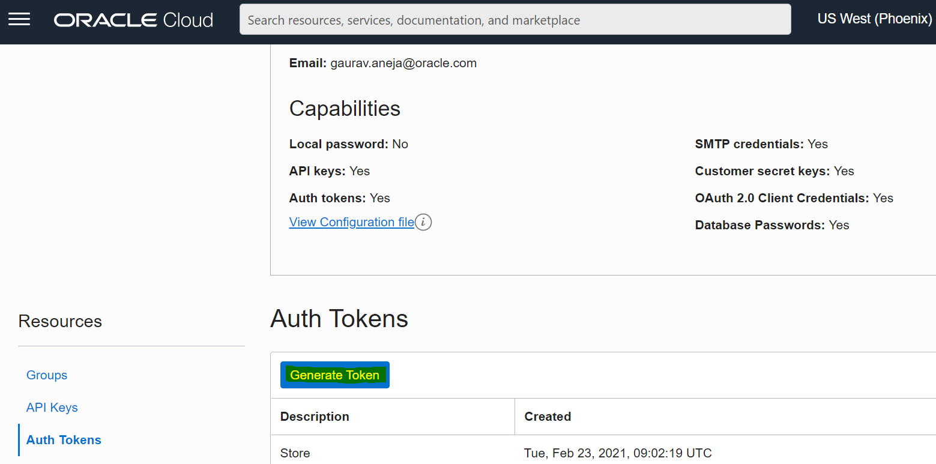Click the Local password capability text
This screenshot has width=936, height=464.
pyautogui.click(x=349, y=143)
